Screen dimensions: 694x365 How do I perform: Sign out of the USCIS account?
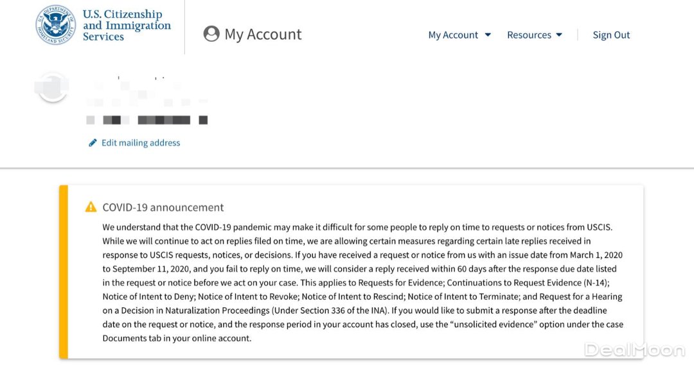tap(611, 35)
